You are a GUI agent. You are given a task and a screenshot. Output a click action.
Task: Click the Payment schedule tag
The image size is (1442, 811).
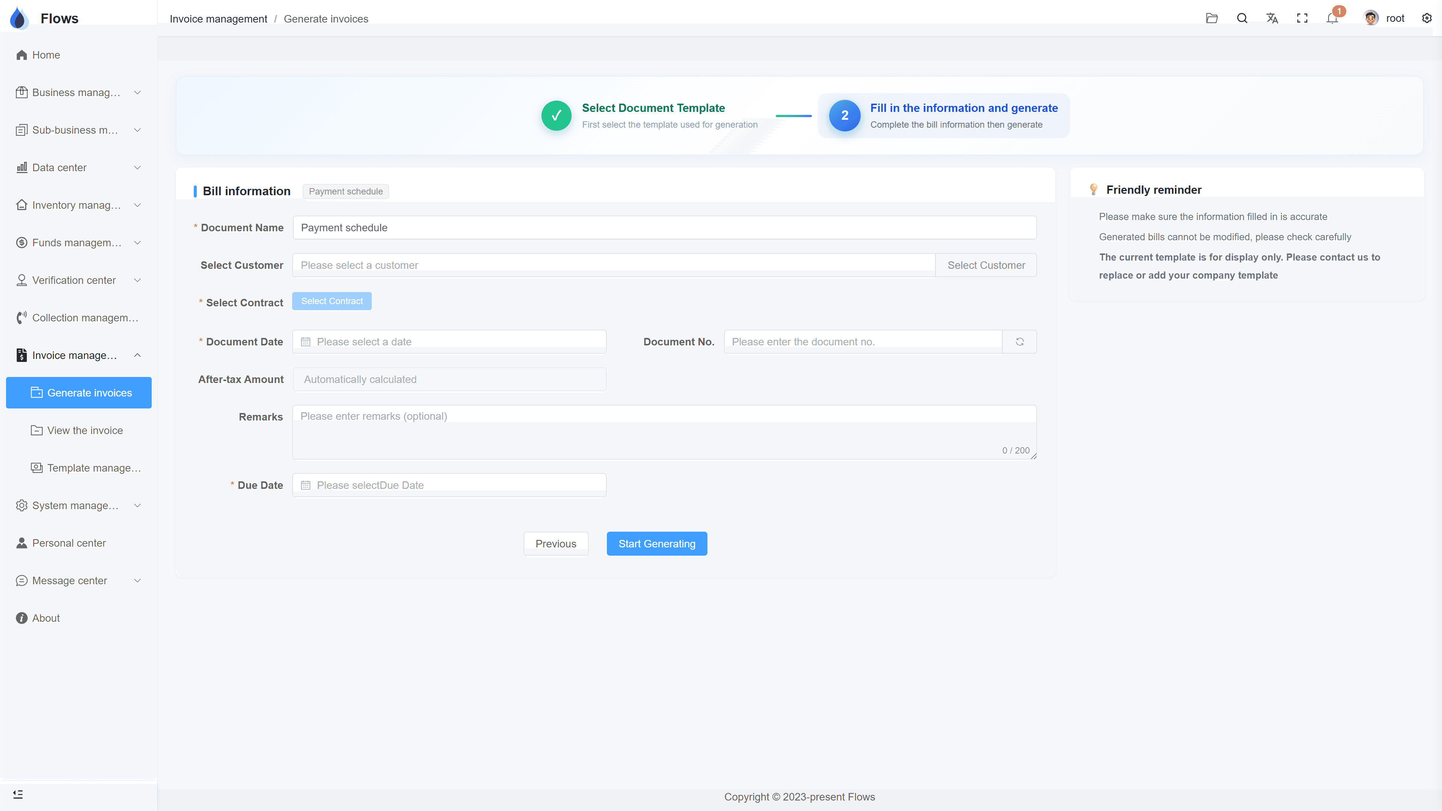pos(346,191)
